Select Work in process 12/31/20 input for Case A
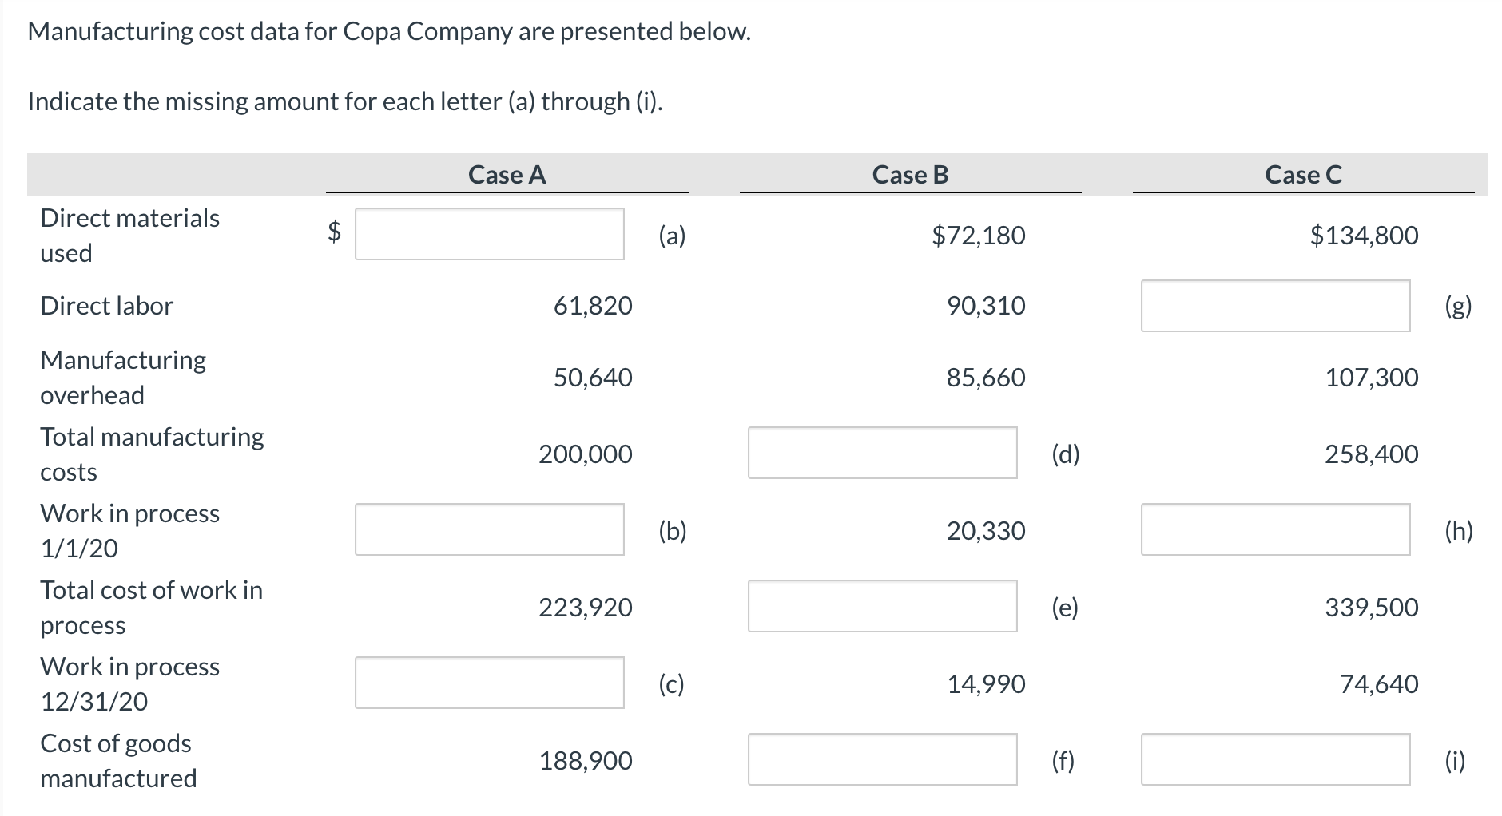This screenshot has height=816, width=1502. 490,683
